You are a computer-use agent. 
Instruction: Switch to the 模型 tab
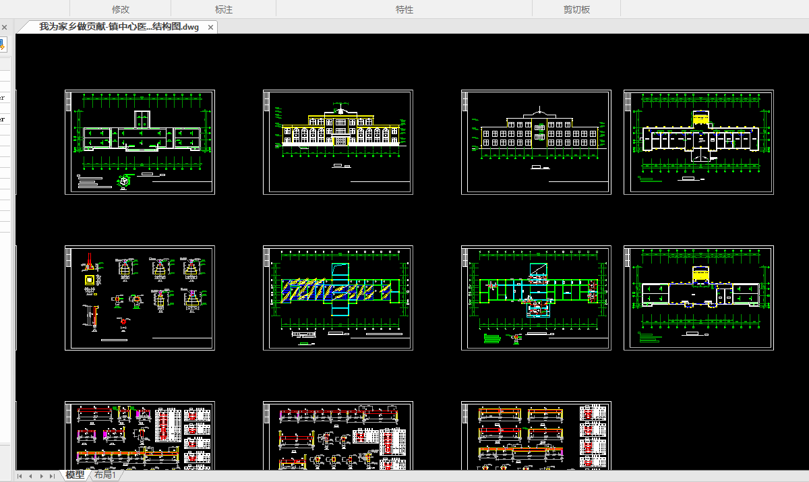(75, 475)
